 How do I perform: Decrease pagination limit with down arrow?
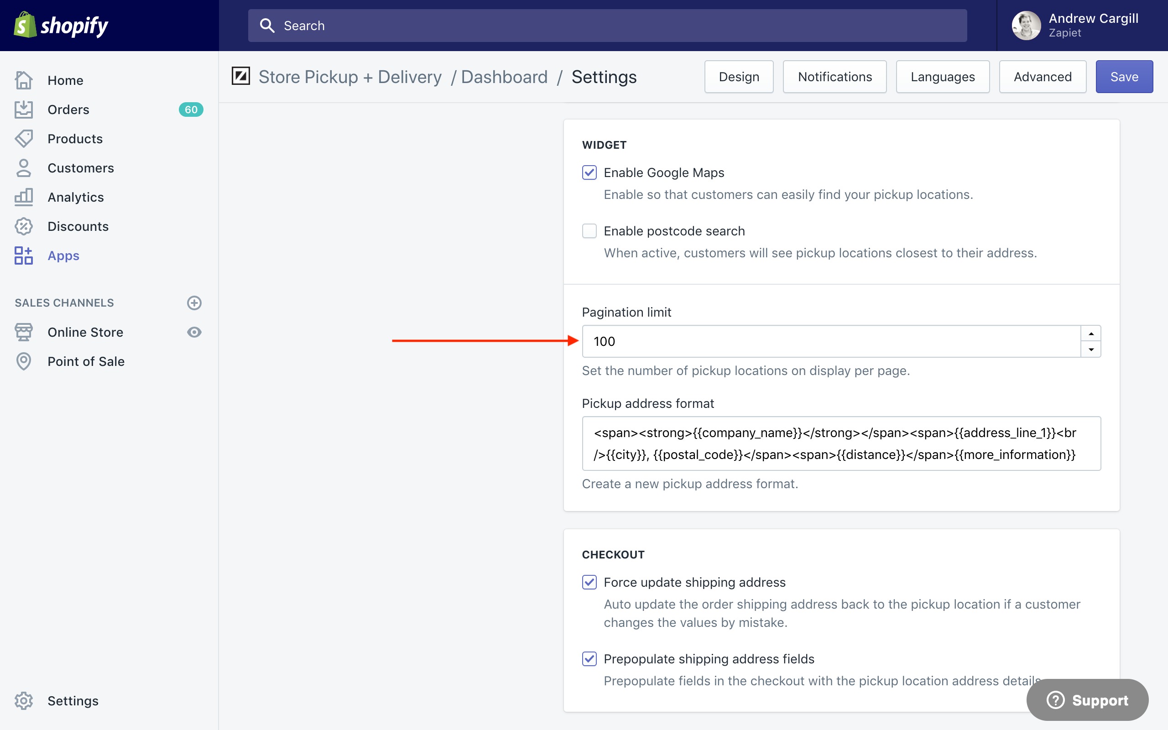pos(1091,349)
